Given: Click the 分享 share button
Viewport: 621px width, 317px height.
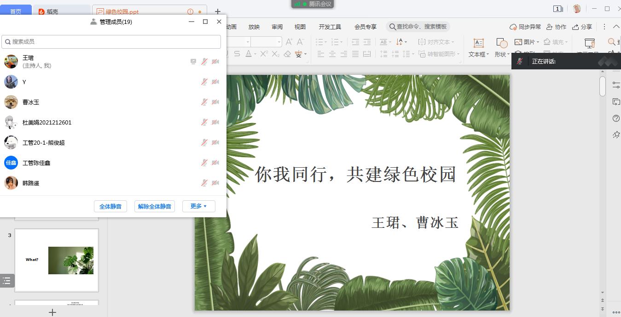Looking at the screenshot, I should [582, 27].
